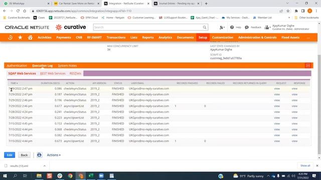Expand the bookmarks bar overflow chevron

[x=289, y=17]
